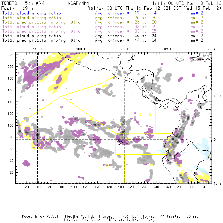The width and height of the screenshot is (223, 223).
Task: Select the '280' horizontal axis tick label
Action: pyautogui.click(x=180, y=187)
